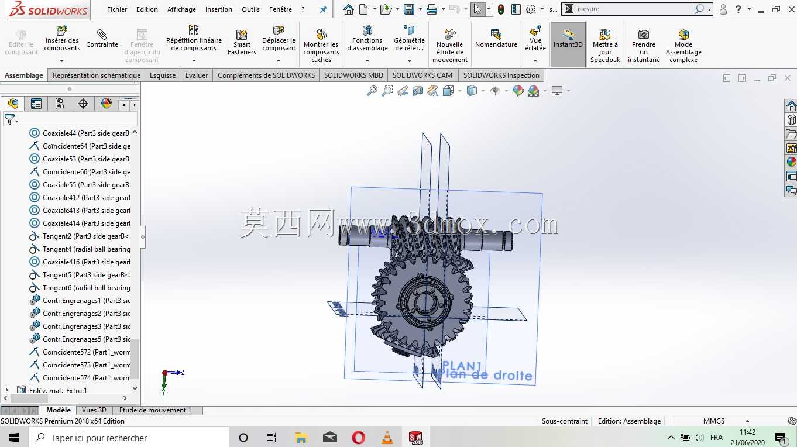Switch to the SOLIDWORKS CAM tab
This screenshot has height=447, width=797.
(422, 75)
